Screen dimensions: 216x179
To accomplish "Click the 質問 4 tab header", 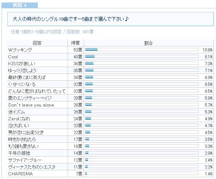I will [20, 5].
